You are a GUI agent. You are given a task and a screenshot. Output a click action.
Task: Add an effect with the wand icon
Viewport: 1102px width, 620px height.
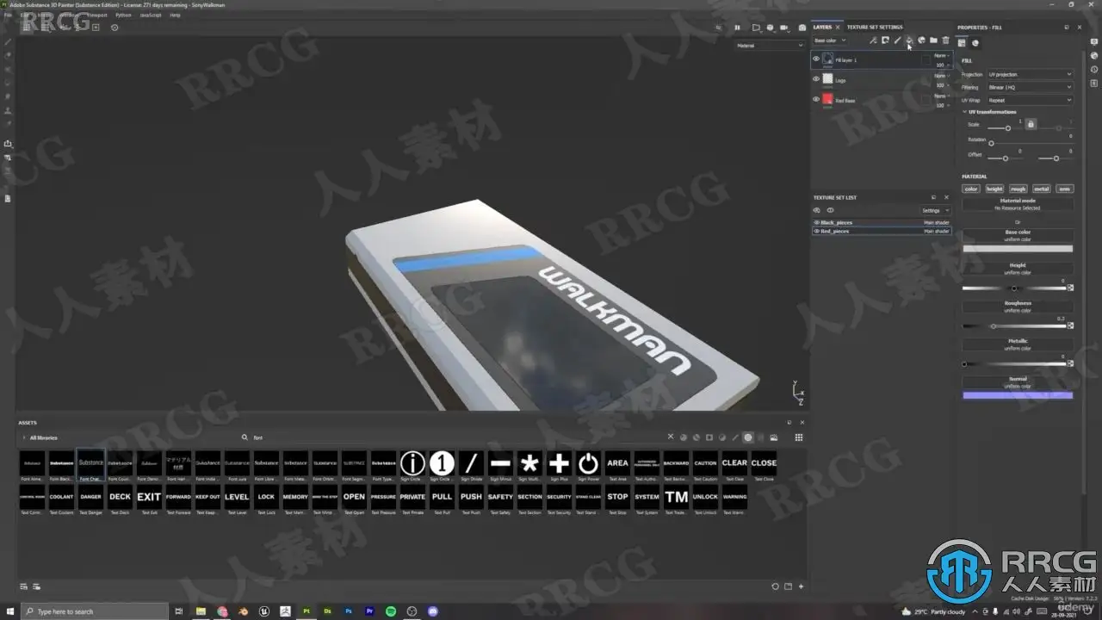point(873,40)
